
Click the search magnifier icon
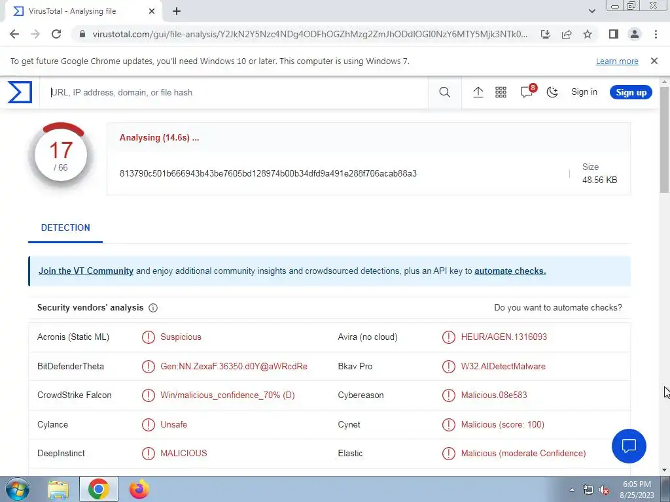click(x=444, y=92)
